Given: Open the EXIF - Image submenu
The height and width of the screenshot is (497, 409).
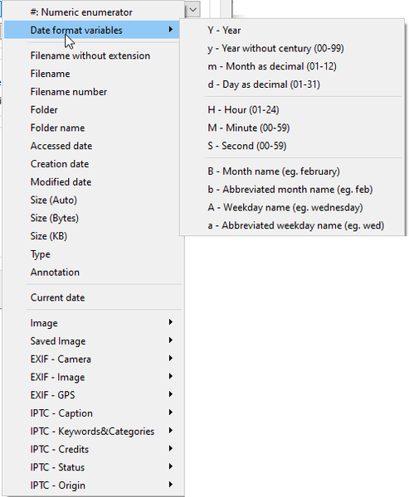Looking at the screenshot, I should click(x=94, y=377).
